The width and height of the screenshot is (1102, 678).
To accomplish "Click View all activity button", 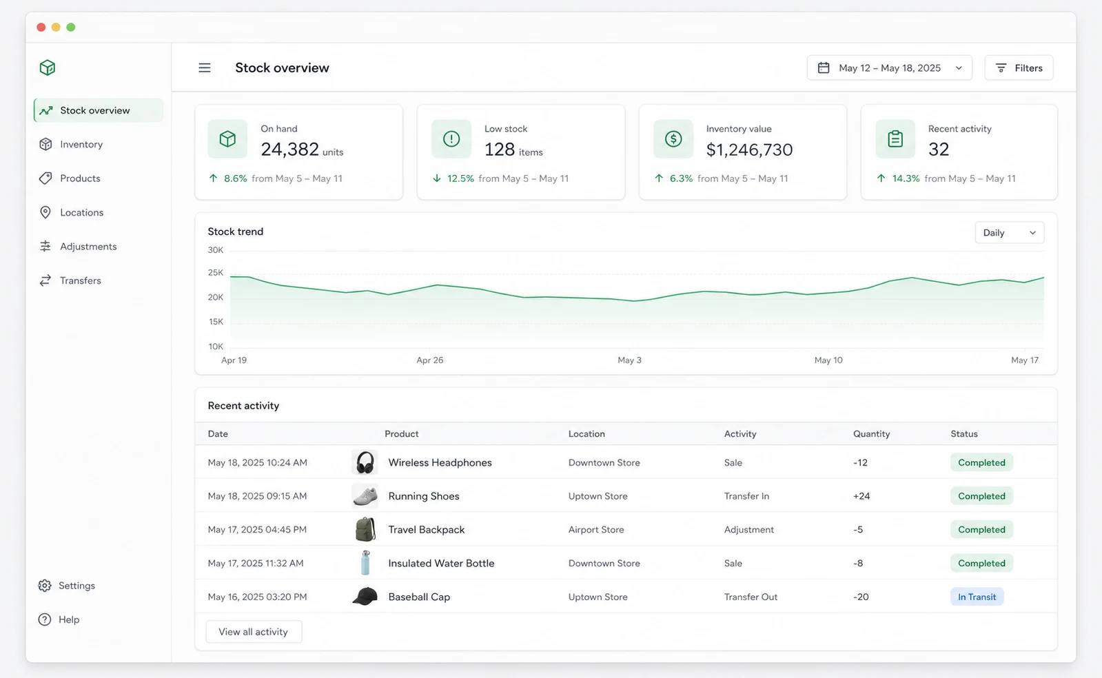I will click(254, 632).
